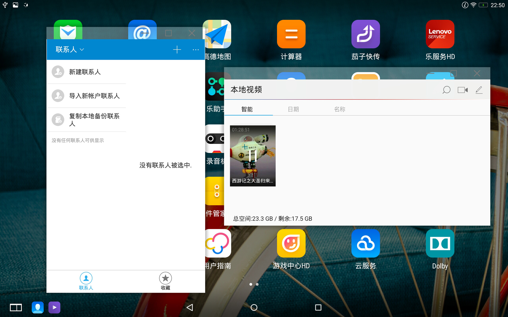Tap the search icon in 本地视频

(446, 90)
